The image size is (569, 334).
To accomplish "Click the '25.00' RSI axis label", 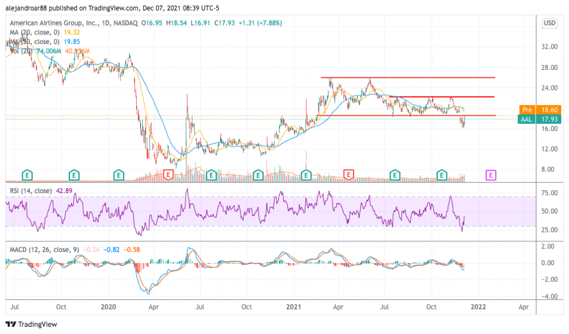I will [x=549, y=230].
